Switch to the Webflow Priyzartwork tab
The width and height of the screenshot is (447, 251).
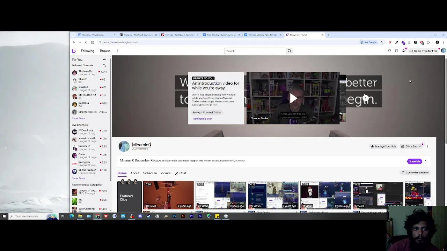point(97,35)
